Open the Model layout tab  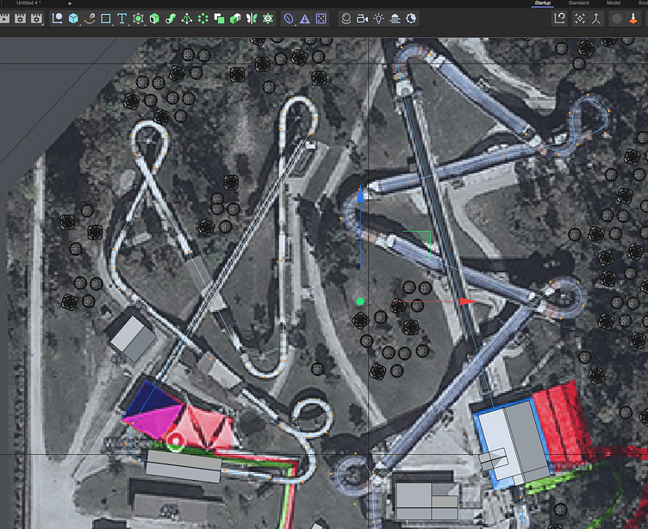(614, 3)
